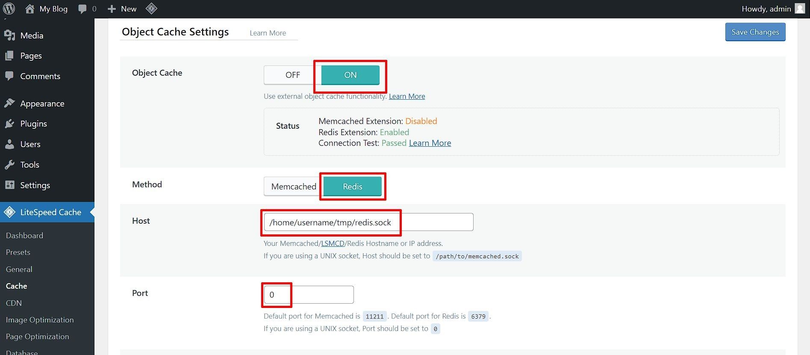Open the Howdy, admin account menu

tap(766, 9)
